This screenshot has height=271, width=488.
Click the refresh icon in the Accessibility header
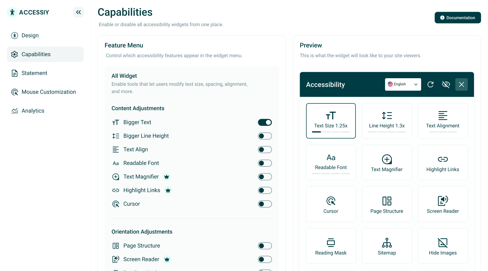pos(430,84)
